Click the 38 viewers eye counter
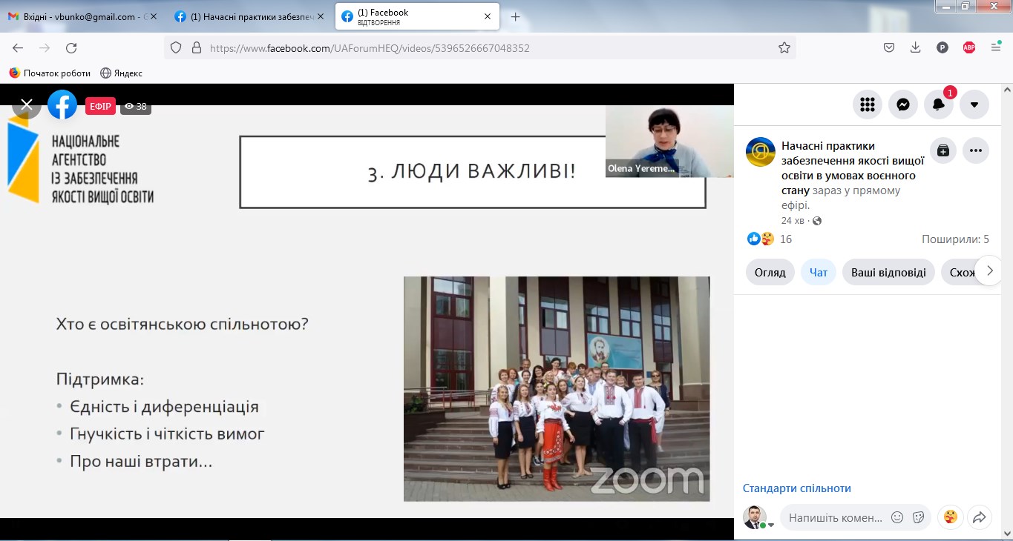The image size is (1013, 541). tap(136, 107)
